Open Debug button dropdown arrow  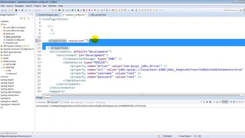[x=70, y=10]
